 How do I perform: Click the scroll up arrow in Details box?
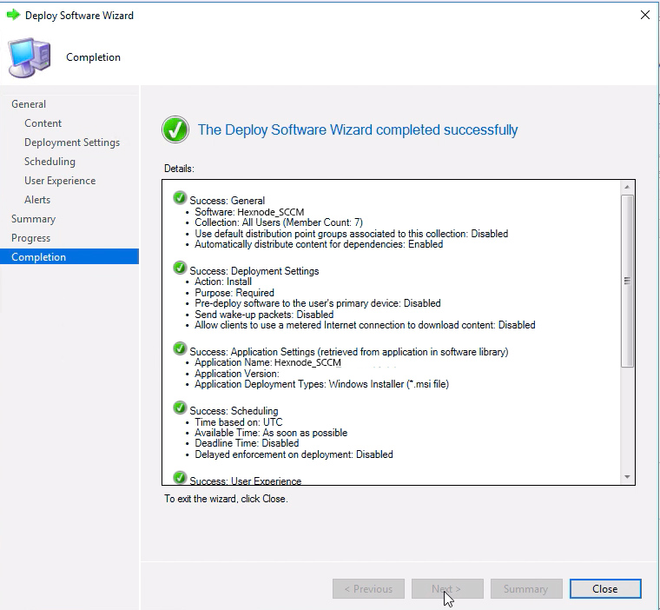pos(627,187)
